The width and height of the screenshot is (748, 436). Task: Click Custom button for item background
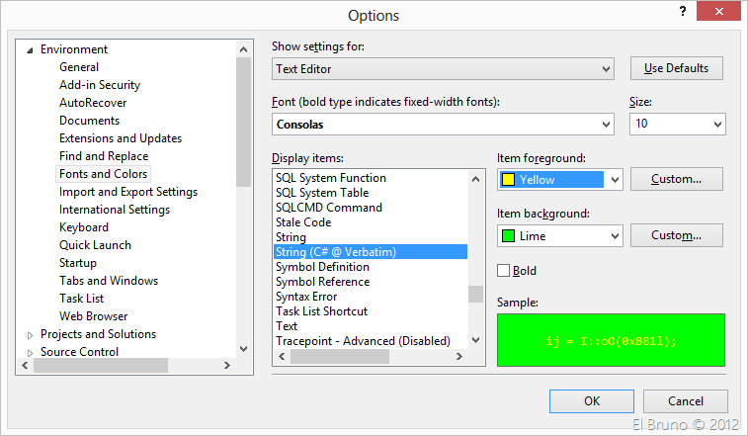677,235
